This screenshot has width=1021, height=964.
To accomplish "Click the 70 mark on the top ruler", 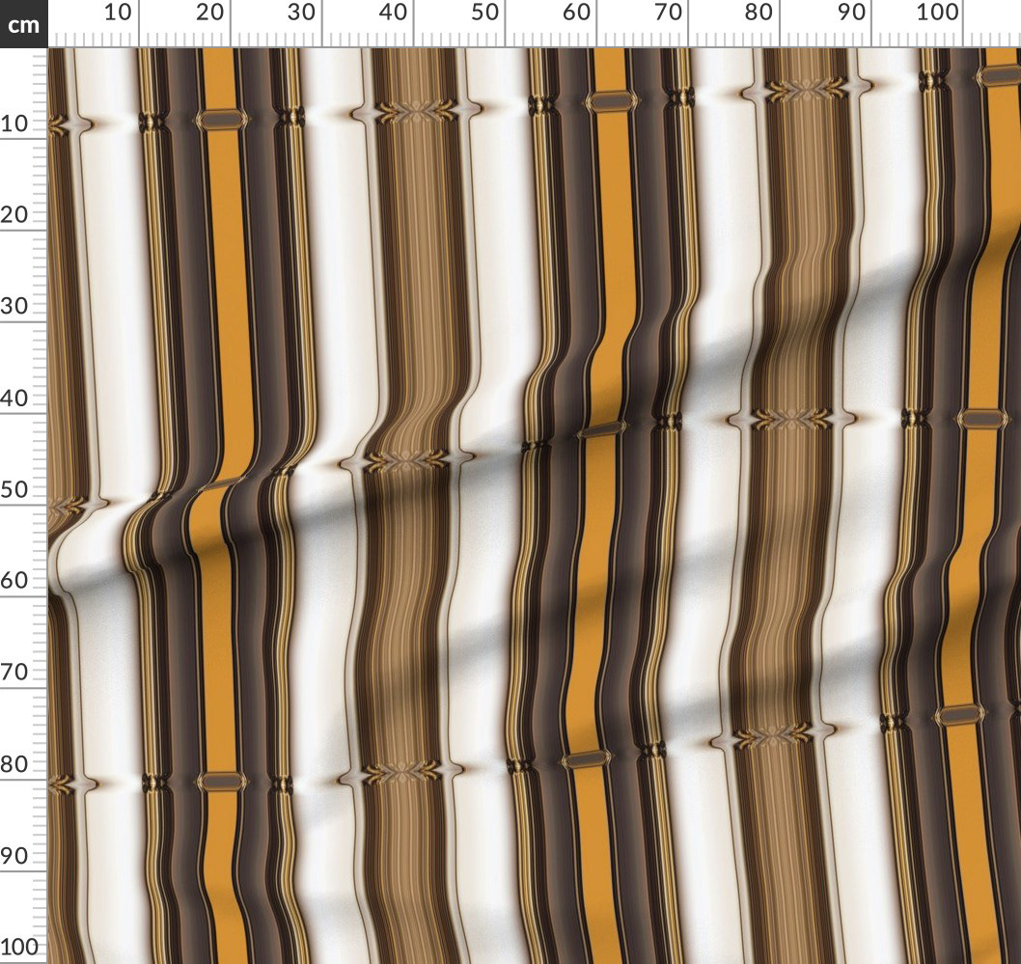I will pyautogui.click(x=668, y=12).
